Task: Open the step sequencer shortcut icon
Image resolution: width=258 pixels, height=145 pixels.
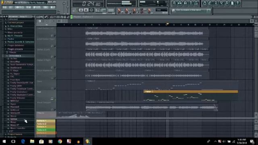Action: [180, 3]
